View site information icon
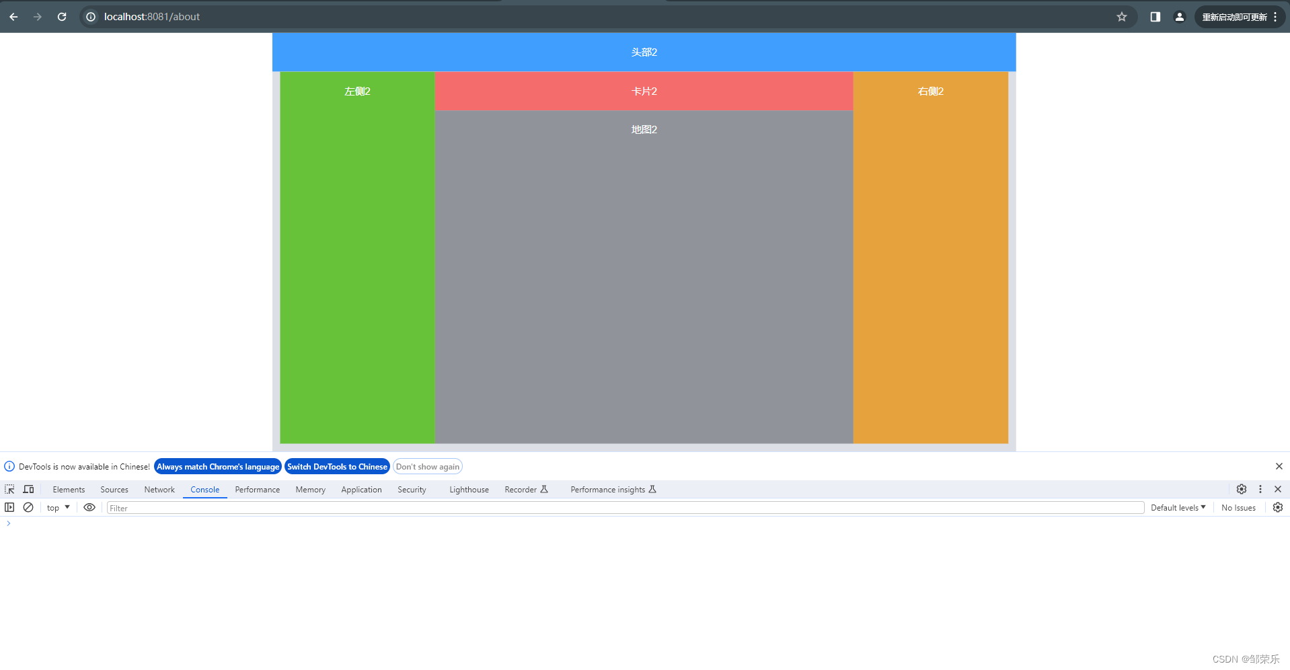This screenshot has height=670, width=1290. [x=91, y=17]
